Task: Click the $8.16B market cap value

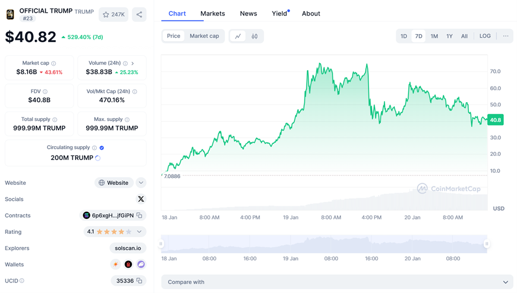Action: click(27, 72)
